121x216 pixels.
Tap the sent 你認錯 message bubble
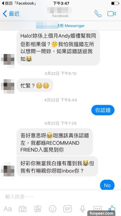point(103,110)
